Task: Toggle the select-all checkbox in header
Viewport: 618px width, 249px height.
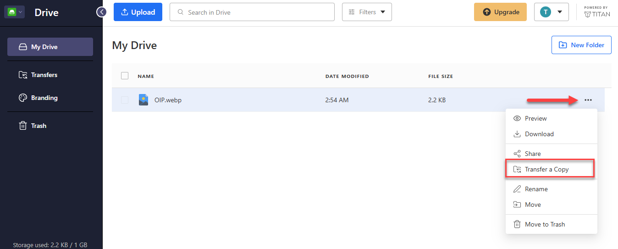Action: (x=125, y=76)
